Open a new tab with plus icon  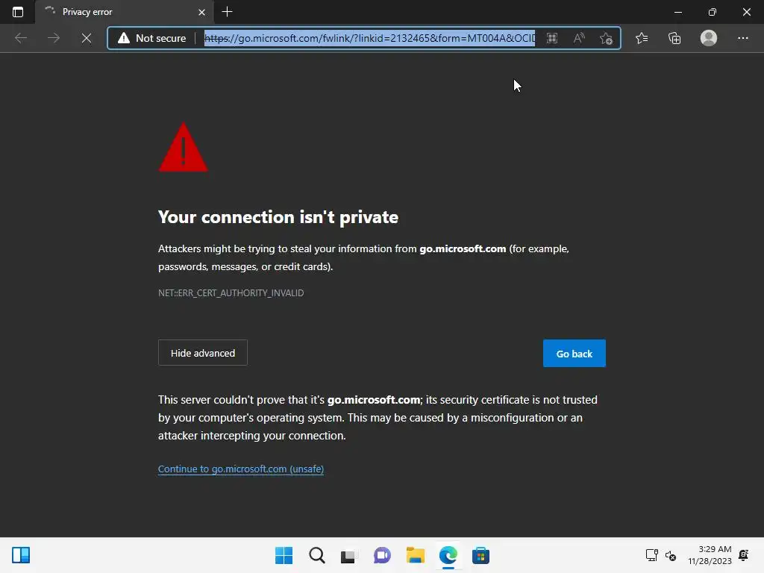[227, 12]
